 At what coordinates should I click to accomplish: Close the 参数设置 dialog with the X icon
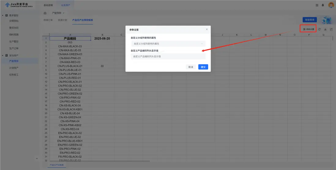(x=207, y=29)
